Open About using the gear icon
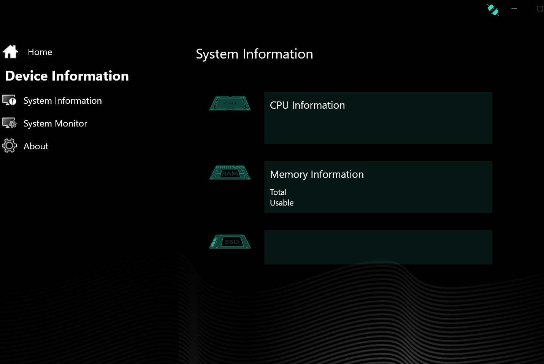This screenshot has width=544, height=364. [9, 146]
